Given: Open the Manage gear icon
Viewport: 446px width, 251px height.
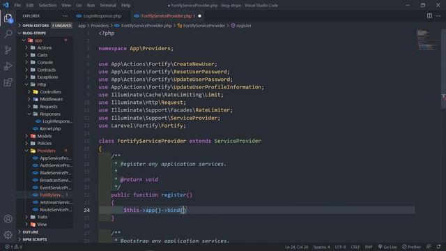Looking at the screenshot, I should point(8,235).
